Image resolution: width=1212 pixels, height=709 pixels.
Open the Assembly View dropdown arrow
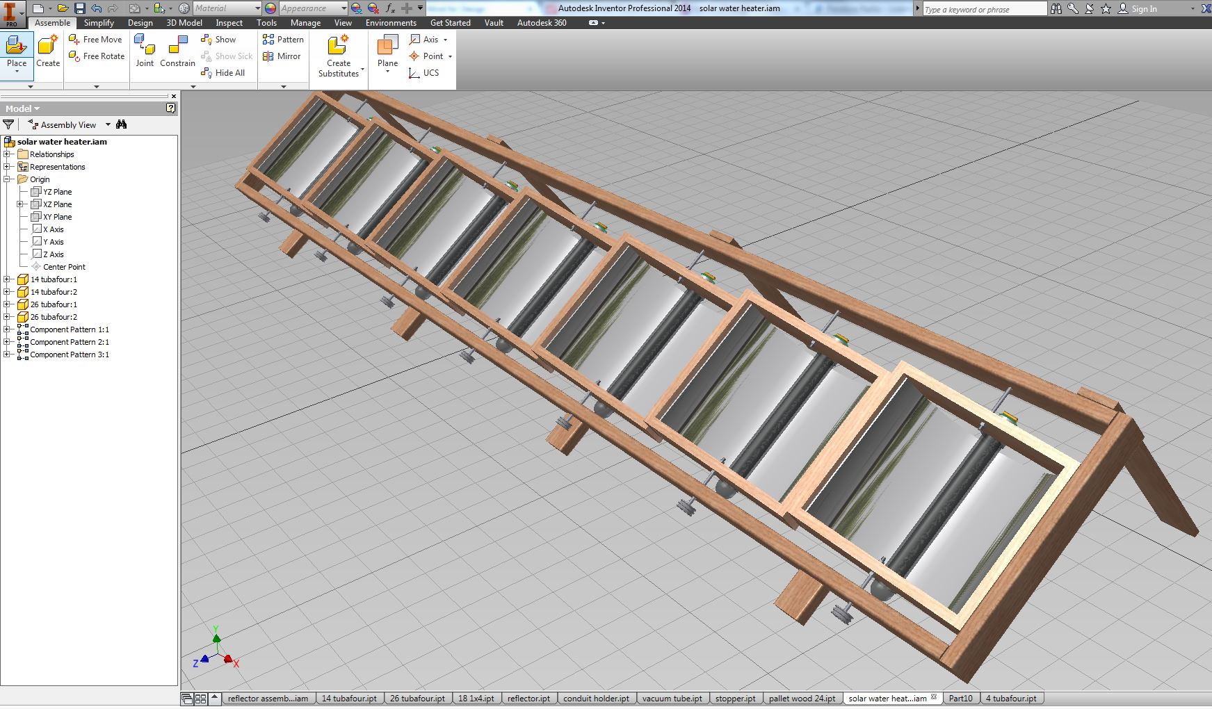point(108,125)
